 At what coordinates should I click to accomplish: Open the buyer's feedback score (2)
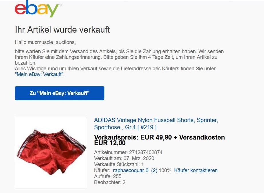click(154, 170)
